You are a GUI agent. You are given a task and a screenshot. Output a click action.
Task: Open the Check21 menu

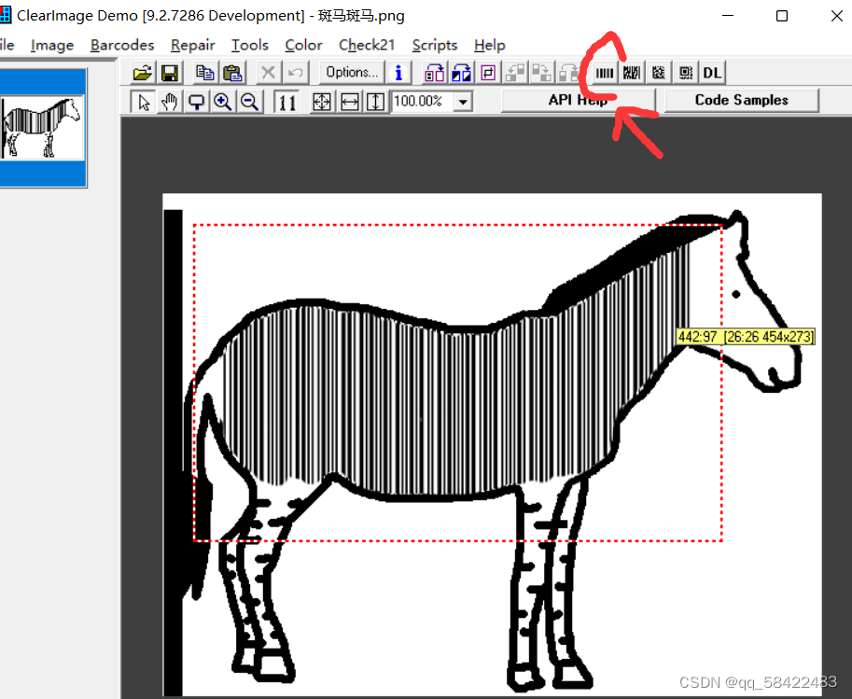coord(367,45)
